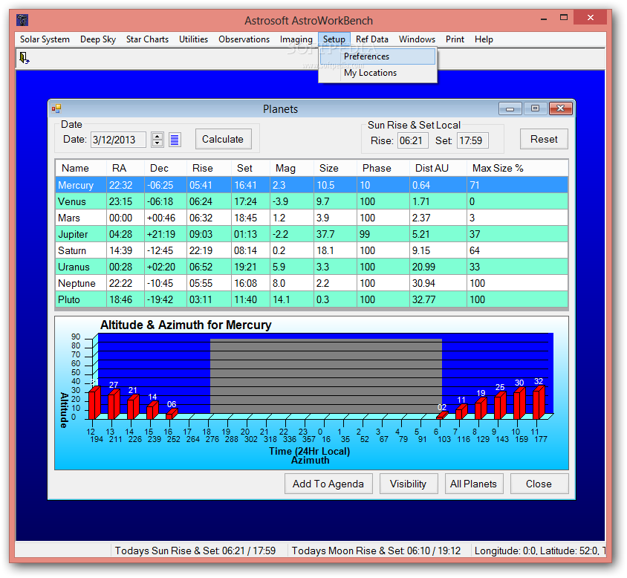627x578 pixels.
Task: Click the red altitude bar labeled 27
Action: click(114, 404)
